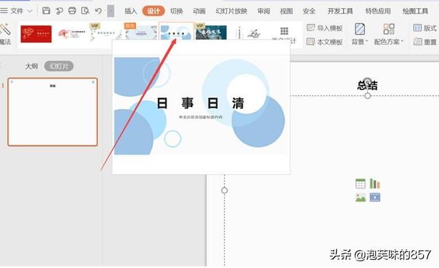Select the blue circles template thumbnail
The width and height of the screenshot is (439, 268).
pyautogui.click(x=176, y=32)
